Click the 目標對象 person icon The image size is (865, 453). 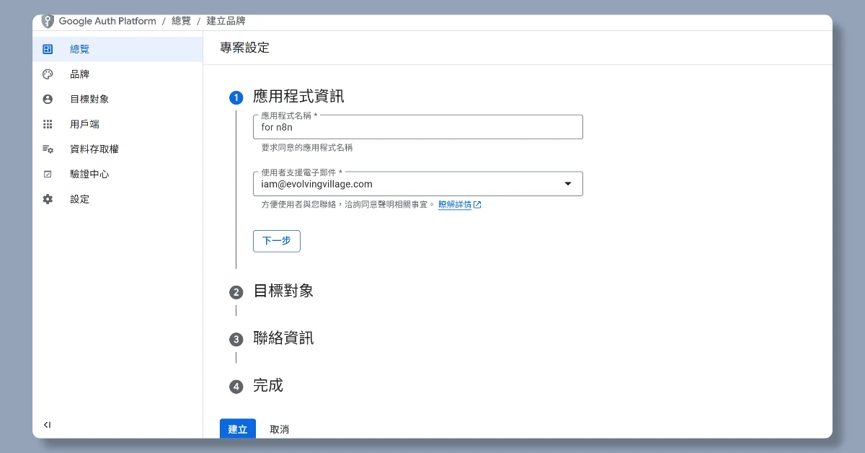point(48,100)
